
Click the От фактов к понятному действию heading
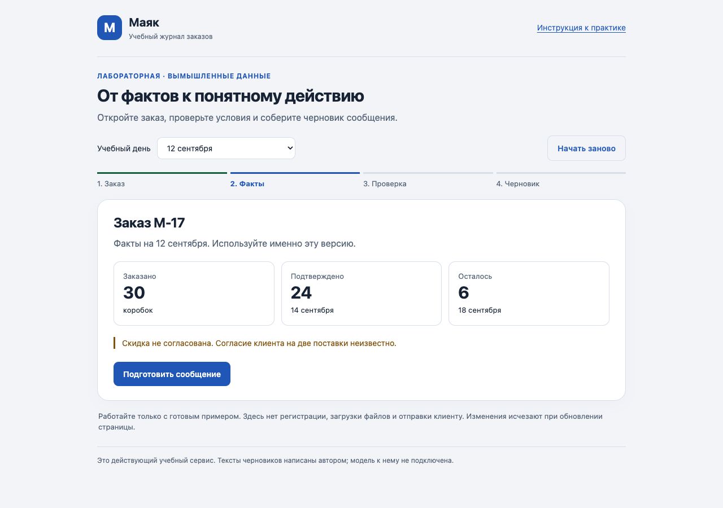tap(230, 96)
